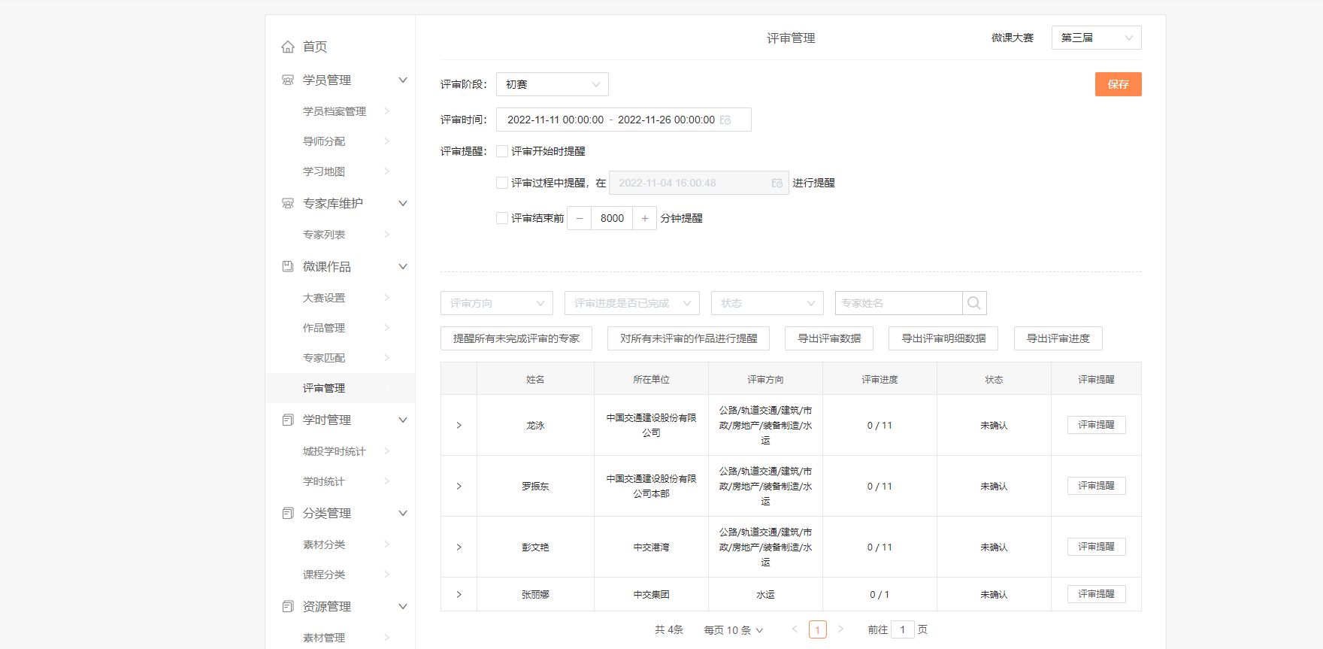This screenshot has height=649, width=1323.
Task: Expand the row for 张丽娜
Action: click(x=459, y=595)
